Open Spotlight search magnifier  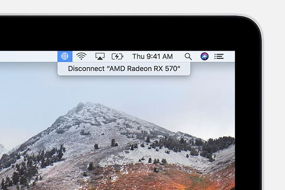(188, 57)
